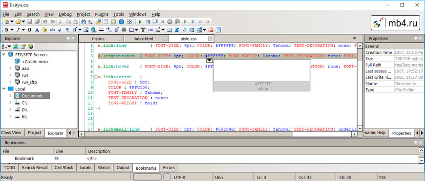Toggle the pin on Properties panel
This screenshot has width=425, height=181.
pos(415,39)
